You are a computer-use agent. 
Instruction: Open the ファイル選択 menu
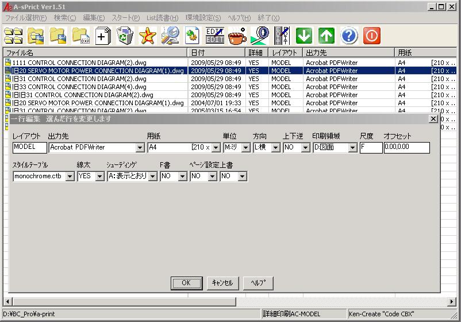pos(26,18)
